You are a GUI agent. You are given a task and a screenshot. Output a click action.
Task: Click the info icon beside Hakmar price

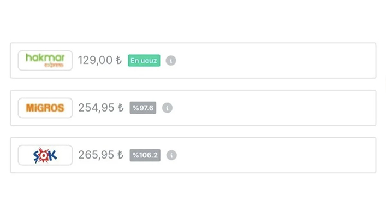tap(171, 60)
